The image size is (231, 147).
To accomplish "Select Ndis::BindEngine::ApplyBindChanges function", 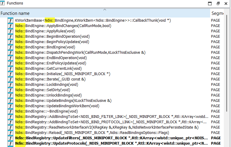I will (x=63, y=26).
